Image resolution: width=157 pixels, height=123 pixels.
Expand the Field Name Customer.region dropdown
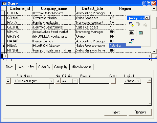click(51, 81)
